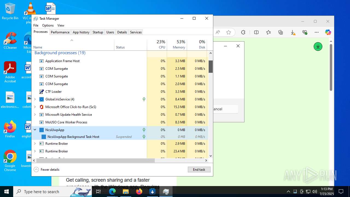
Task: Click the Windows Start button
Action: pyautogui.click(x=7, y=192)
